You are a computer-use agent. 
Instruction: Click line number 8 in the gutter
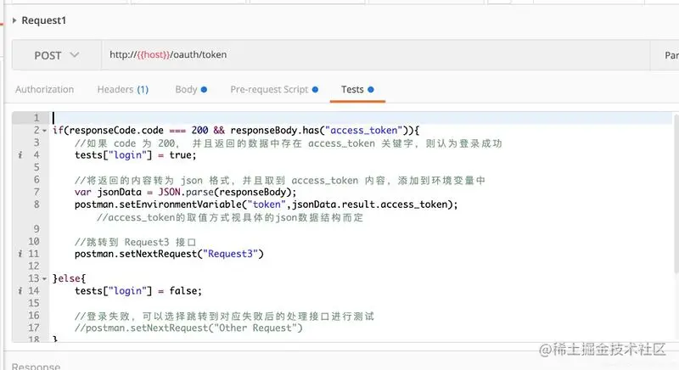36,205
